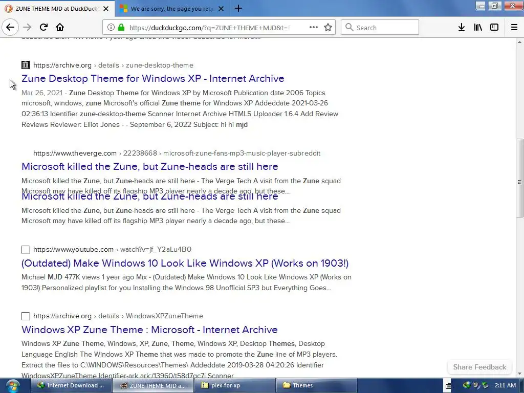Click the favicon beside the youtube.com result
The image size is (524, 393).
[x=26, y=249]
